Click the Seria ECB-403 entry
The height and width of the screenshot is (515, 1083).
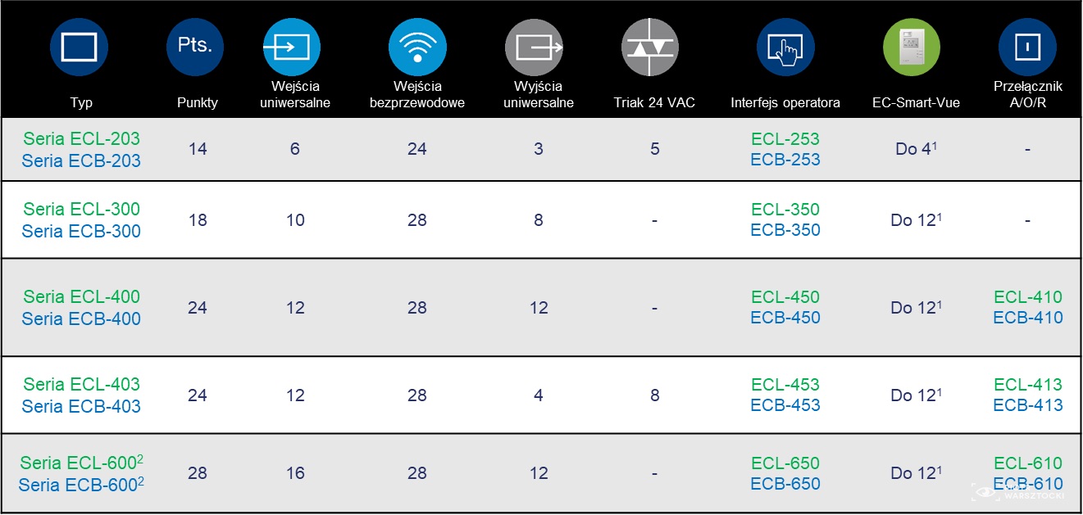[x=81, y=406]
